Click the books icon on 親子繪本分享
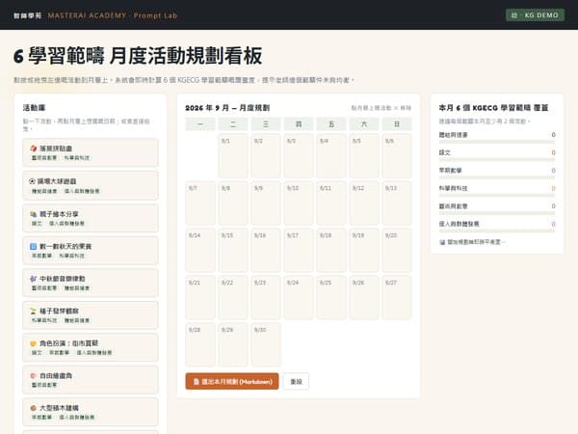Screen dimensions: 578x434 point(34,214)
